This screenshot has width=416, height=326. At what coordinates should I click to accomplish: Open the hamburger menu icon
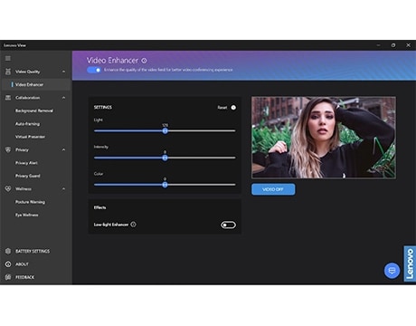coord(8,58)
